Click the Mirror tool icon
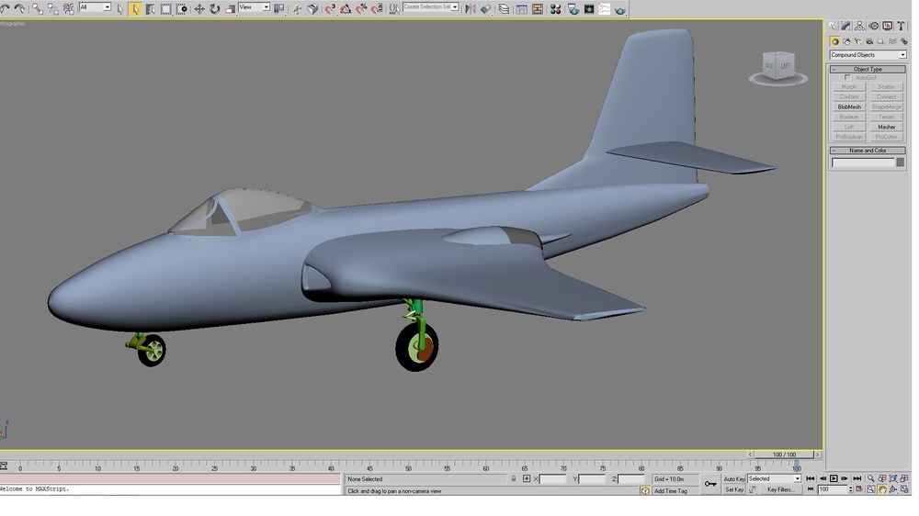The width and height of the screenshot is (919, 516). pos(470,9)
